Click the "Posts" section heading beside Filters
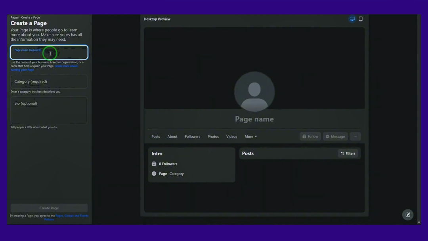 click(248, 153)
